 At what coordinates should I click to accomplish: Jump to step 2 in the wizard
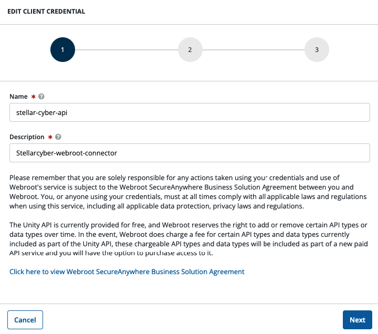point(190,50)
